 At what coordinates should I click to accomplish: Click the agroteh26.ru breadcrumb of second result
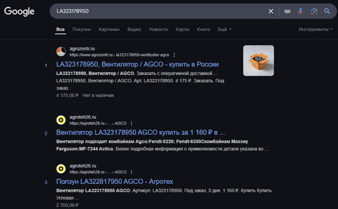pyautogui.click(x=98, y=123)
